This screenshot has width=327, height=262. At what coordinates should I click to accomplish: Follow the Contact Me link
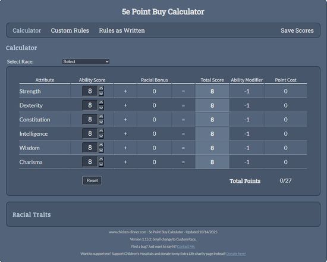point(186,247)
